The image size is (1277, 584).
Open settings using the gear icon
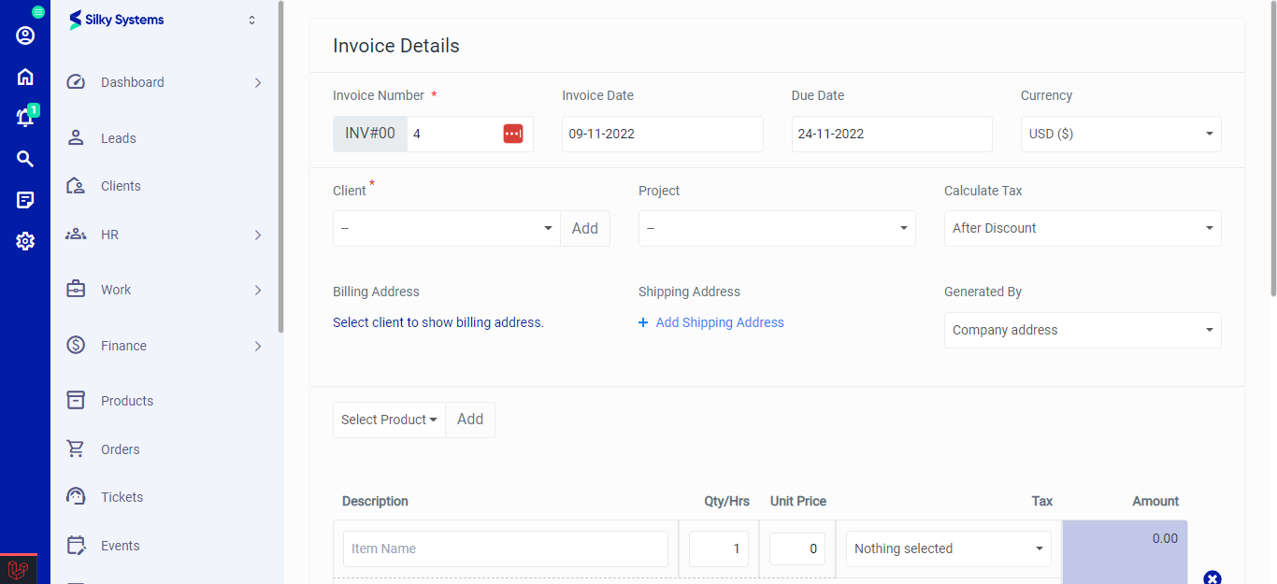(x=24, y=240)
